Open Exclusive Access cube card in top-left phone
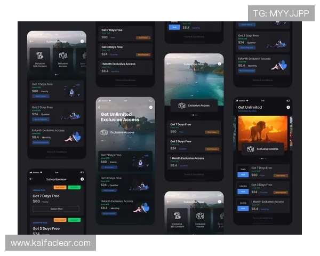 click(63, 59)
